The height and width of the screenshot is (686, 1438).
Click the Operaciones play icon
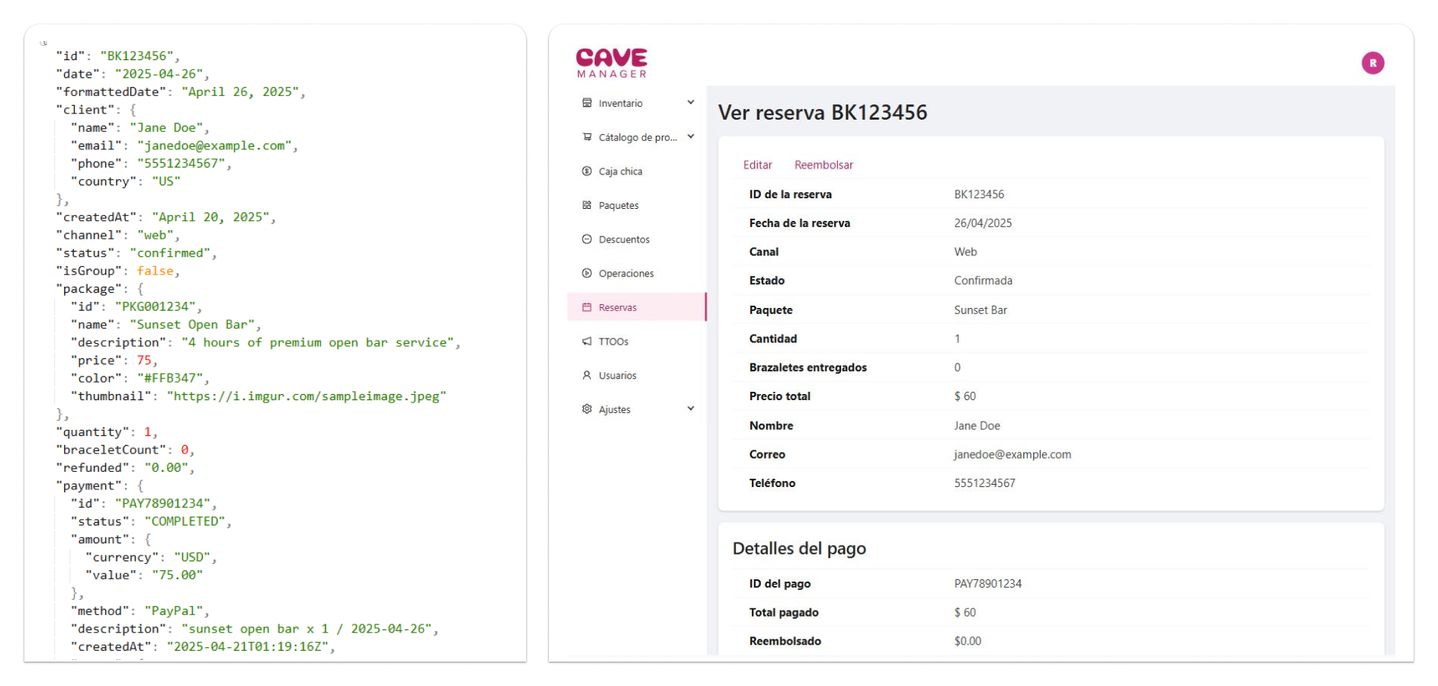(586, 273)
